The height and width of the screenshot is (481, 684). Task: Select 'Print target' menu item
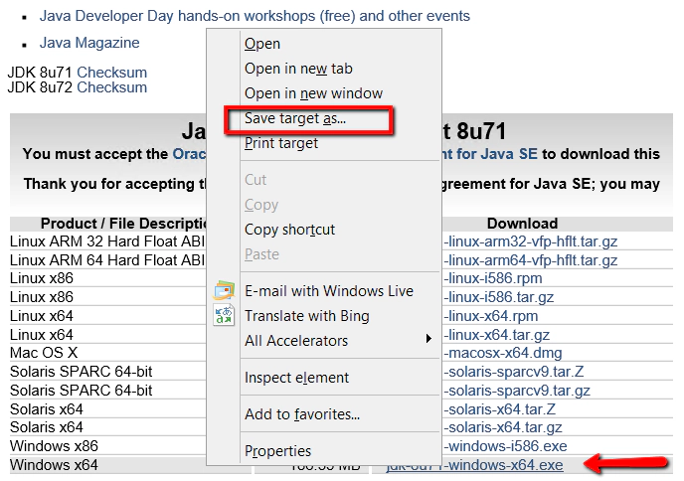(281, 143)
